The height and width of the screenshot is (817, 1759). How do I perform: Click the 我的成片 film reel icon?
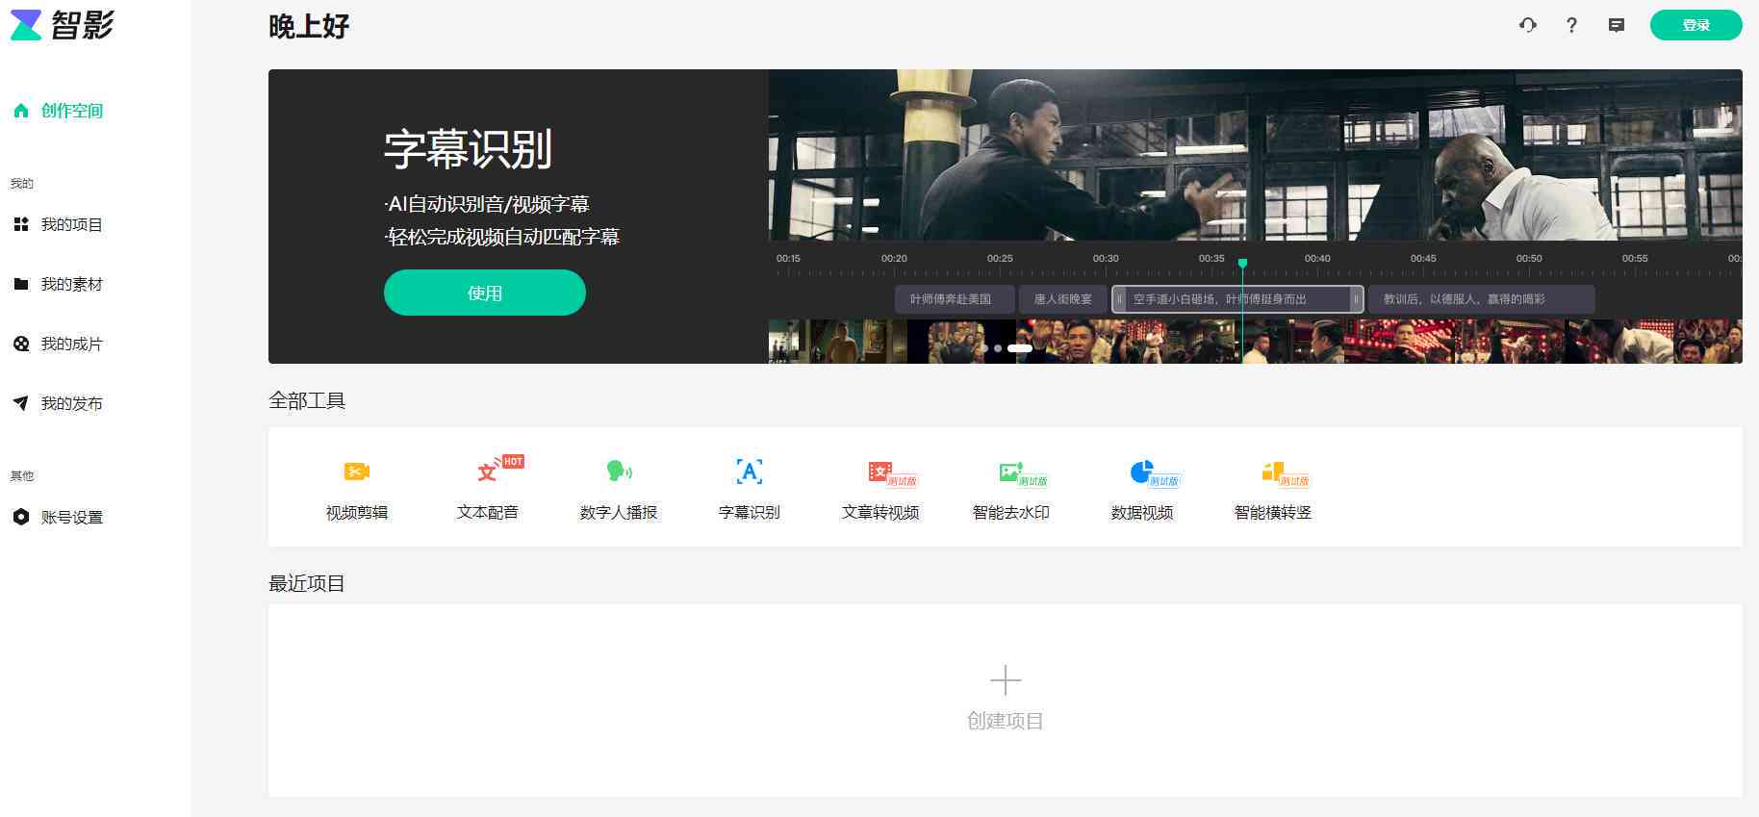tap(21, 344)
